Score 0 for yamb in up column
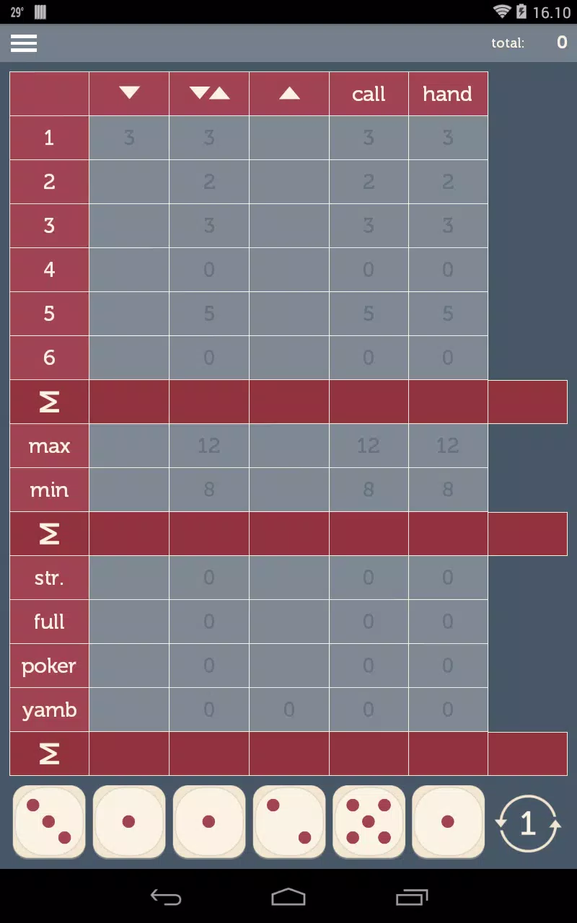The height and width of the screenshot is (923, 577). coord(289,710)
